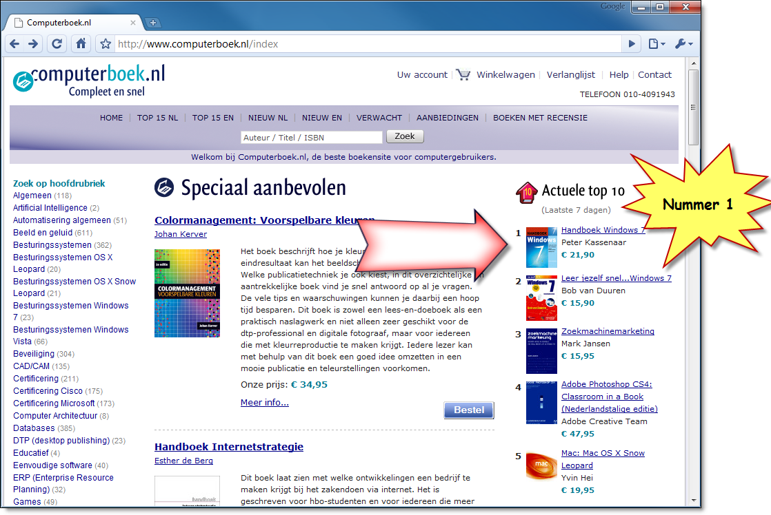
Task: Open the AANBIEDINGEN menu item
Action: 448,118
